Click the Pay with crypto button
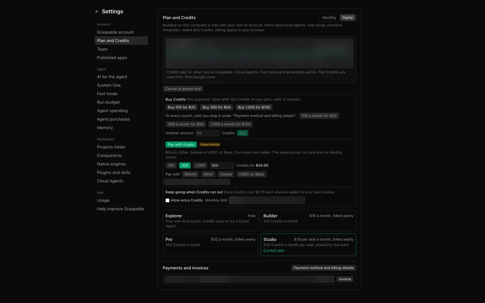 click(181, 145)
